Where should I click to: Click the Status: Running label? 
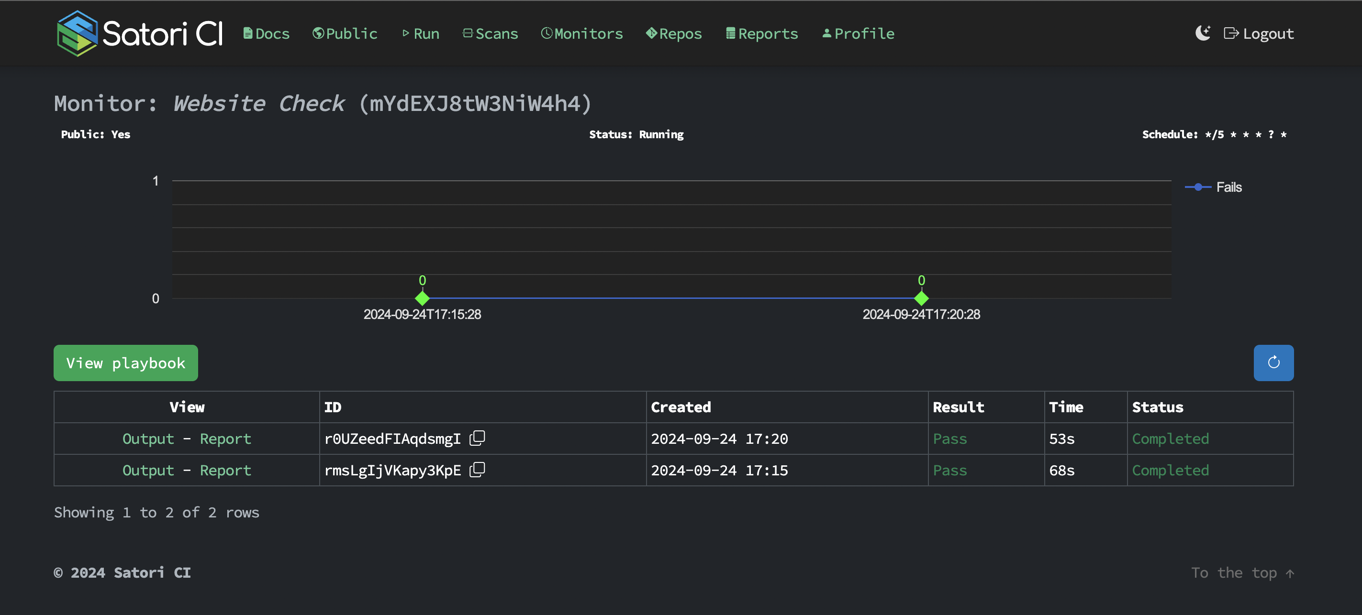tap(636, 134)
